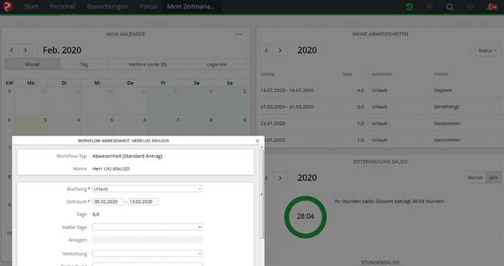Switch Zeiterfassung Saldo to Jahr view
Viewport: 504px width, 266px height.
(493, 177)
